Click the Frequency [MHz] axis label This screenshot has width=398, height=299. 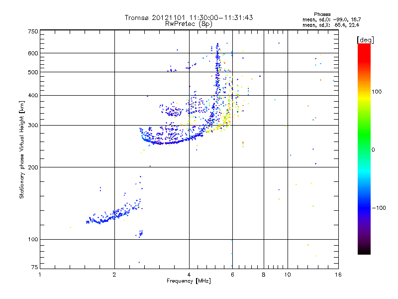click(189, 281)
